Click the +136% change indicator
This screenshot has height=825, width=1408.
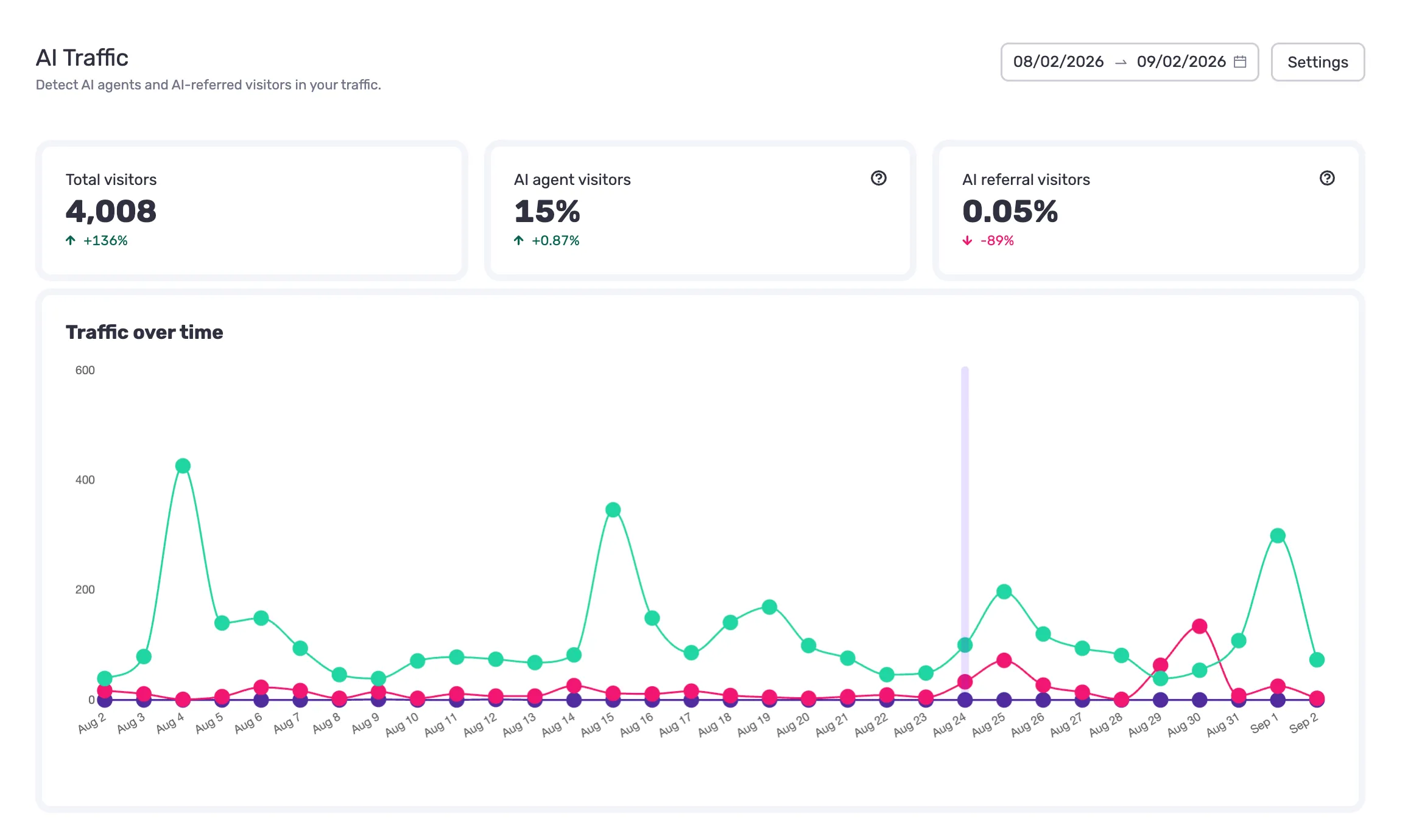[x=105, y=241]
